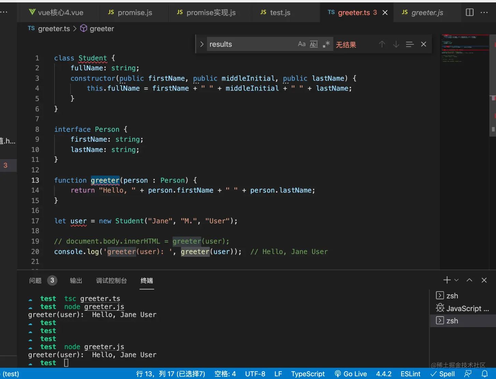Click problems count badge 3

pyautogui.click(x=52, y=280)
